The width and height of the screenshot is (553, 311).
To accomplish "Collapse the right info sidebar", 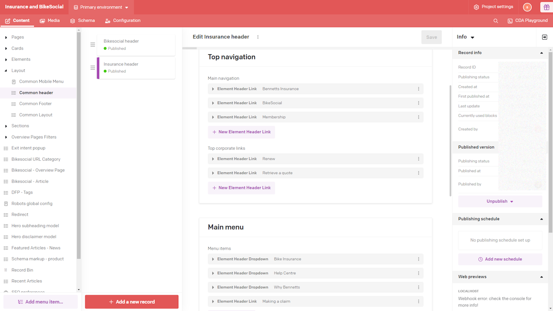I will pos(545,37).
